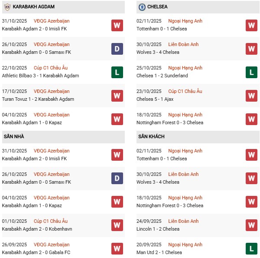Click the L badge for Man Utd match
Screen dimensions: 260x258
coord(251,249)
